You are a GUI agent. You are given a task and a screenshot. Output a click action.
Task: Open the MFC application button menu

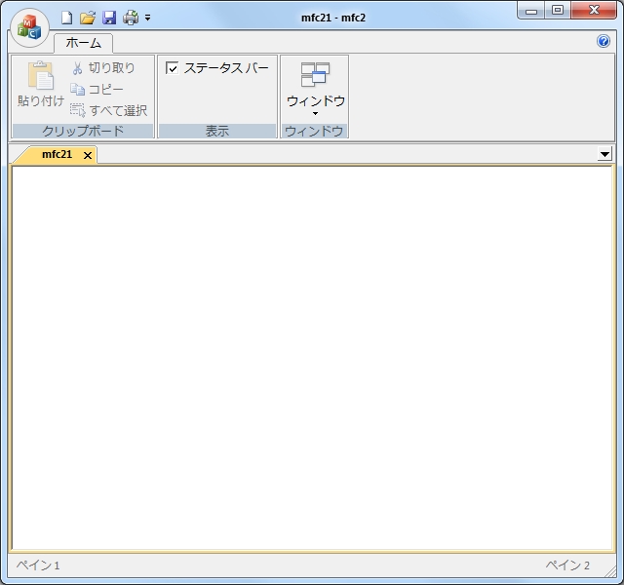pos(29,28)
